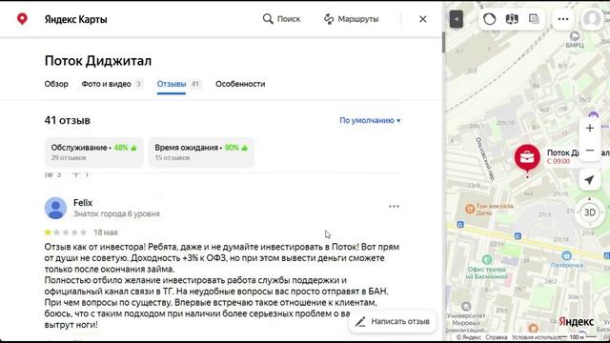The image size is (610, 343).
Task: Click the Офис театра на Басманной marker
Action: [x=487, y=259]
